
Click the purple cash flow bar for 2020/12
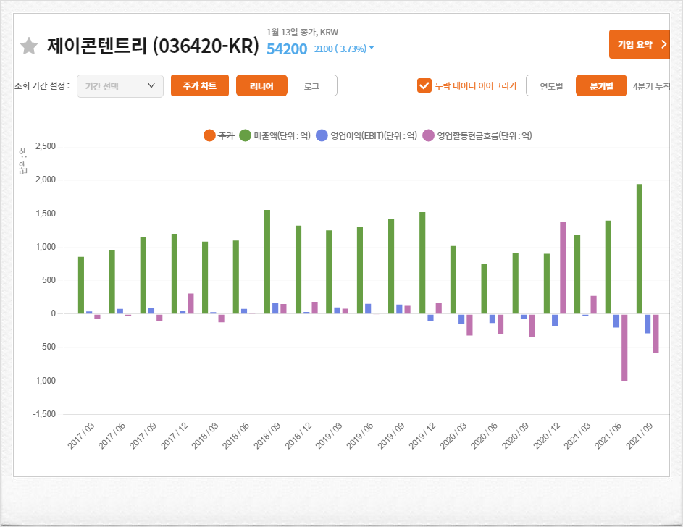(x=563, y=268)
